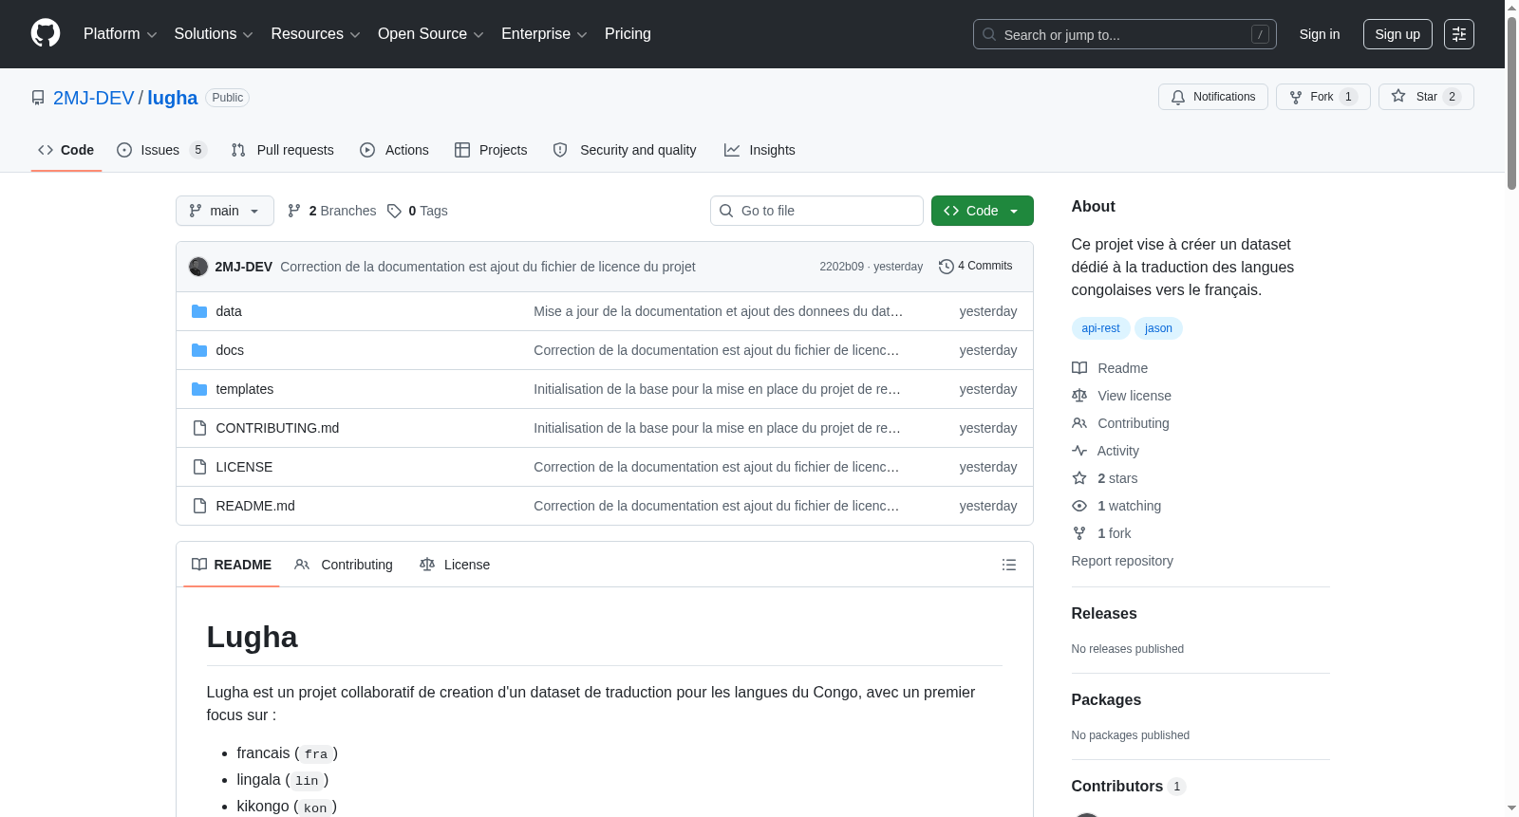Image resolution: width=1519 pixels, height=817 pixels.
Task: Click the data folder icon
Action: (199, 311)
